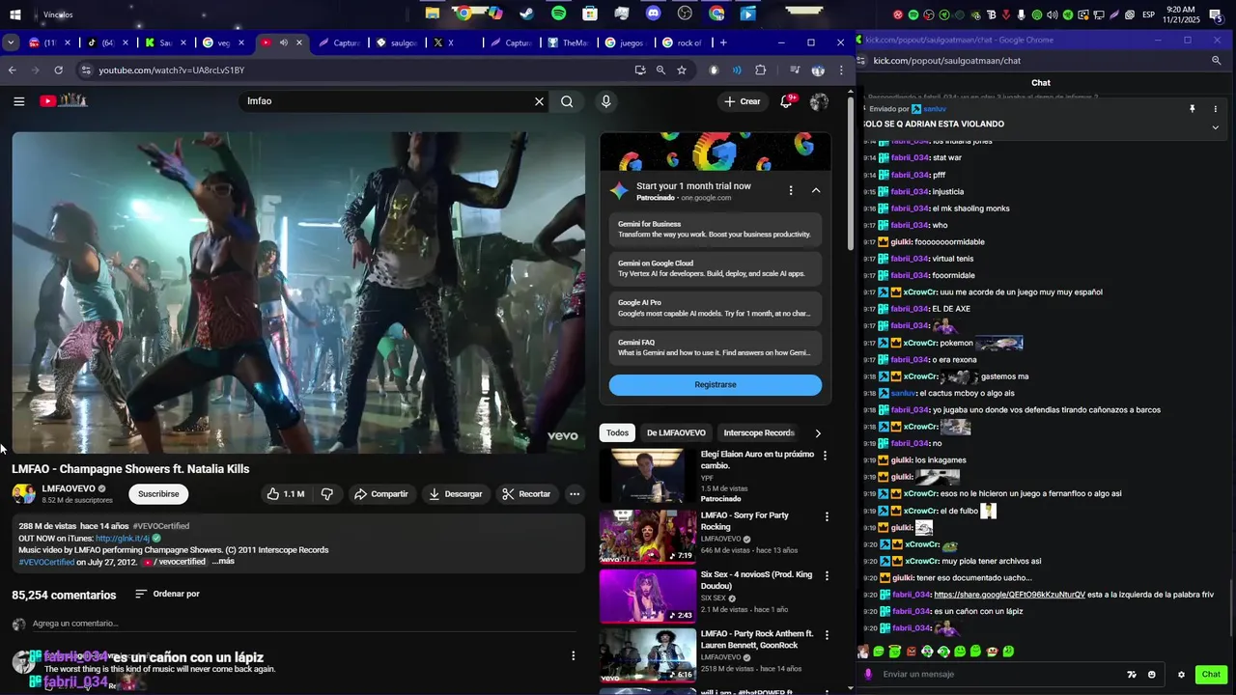This screenshot has width=1236, height=695.
Task: Go to YouTube home via logo
Action: [x=64, y=101]
